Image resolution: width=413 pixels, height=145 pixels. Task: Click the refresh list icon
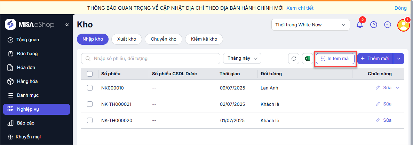point(294,59)
